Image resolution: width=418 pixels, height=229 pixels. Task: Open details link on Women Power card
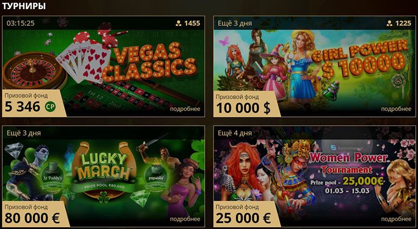tap(396, 219)
